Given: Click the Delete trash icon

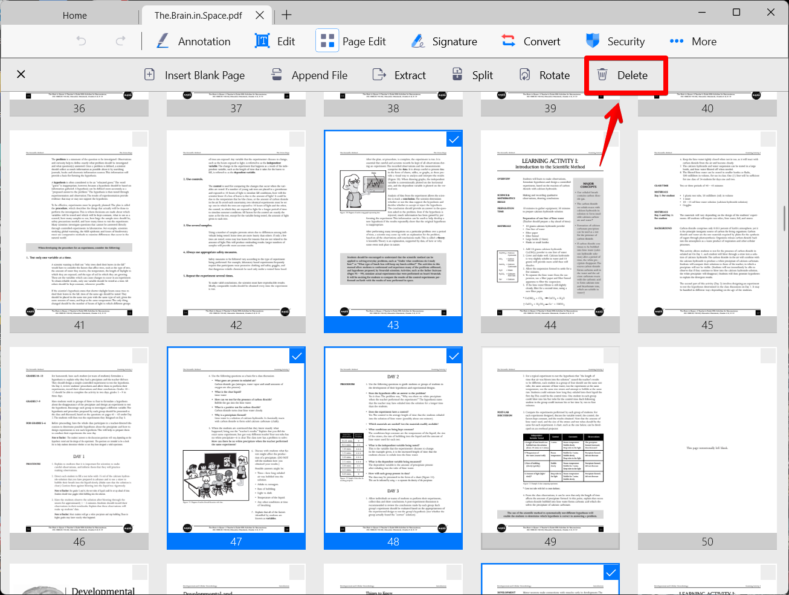Looking at the screenshot, I should click(602, 75).
